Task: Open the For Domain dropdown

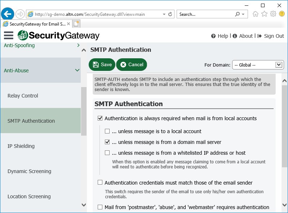Action: [258, 65]
